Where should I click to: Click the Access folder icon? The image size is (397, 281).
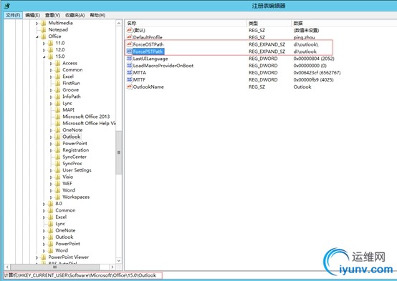[x=58, y=63]
